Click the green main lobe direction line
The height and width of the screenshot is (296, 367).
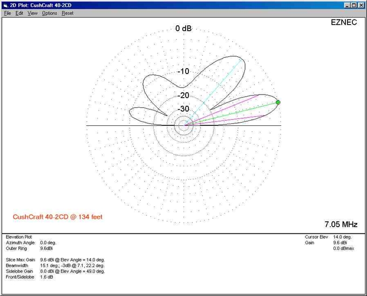[230, 114]
